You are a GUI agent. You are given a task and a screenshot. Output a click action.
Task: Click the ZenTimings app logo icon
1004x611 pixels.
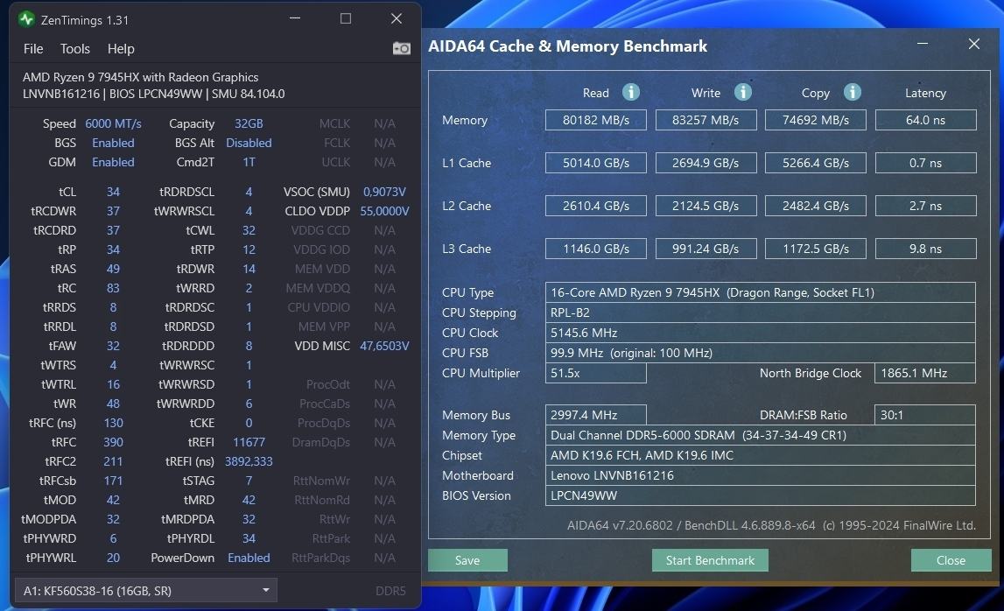(x=26, y=19)
